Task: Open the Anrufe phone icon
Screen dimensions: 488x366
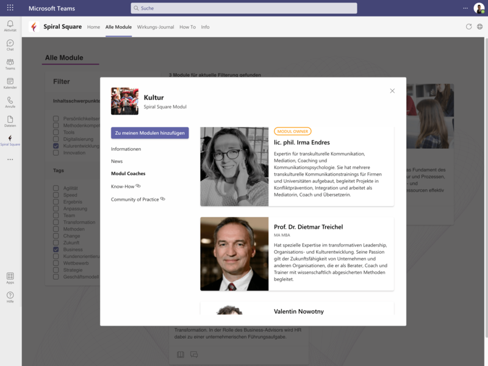Action: [x=10, y=101]
